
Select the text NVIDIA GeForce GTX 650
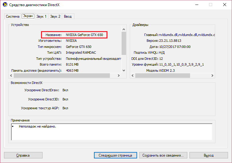[84, 35]
